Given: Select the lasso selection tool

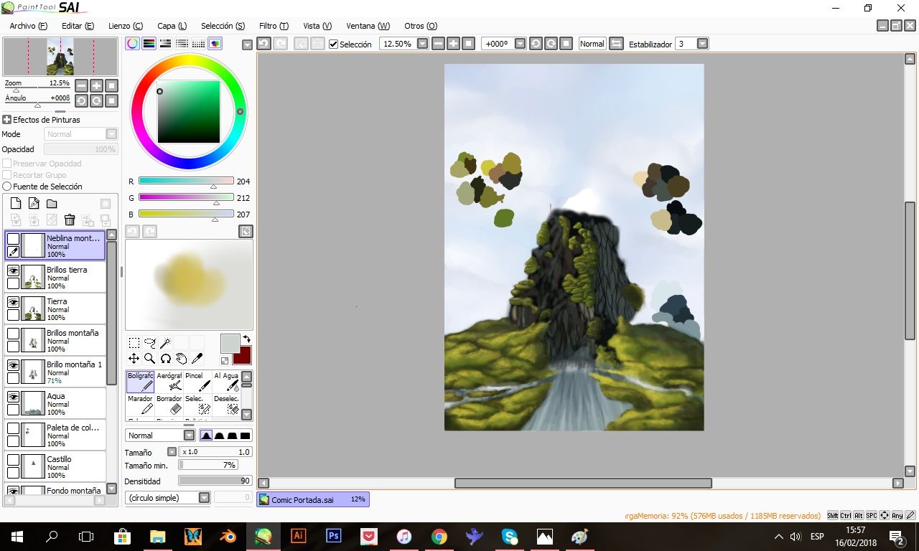Looking at the screenshot, I should click(x=149, y=342).
